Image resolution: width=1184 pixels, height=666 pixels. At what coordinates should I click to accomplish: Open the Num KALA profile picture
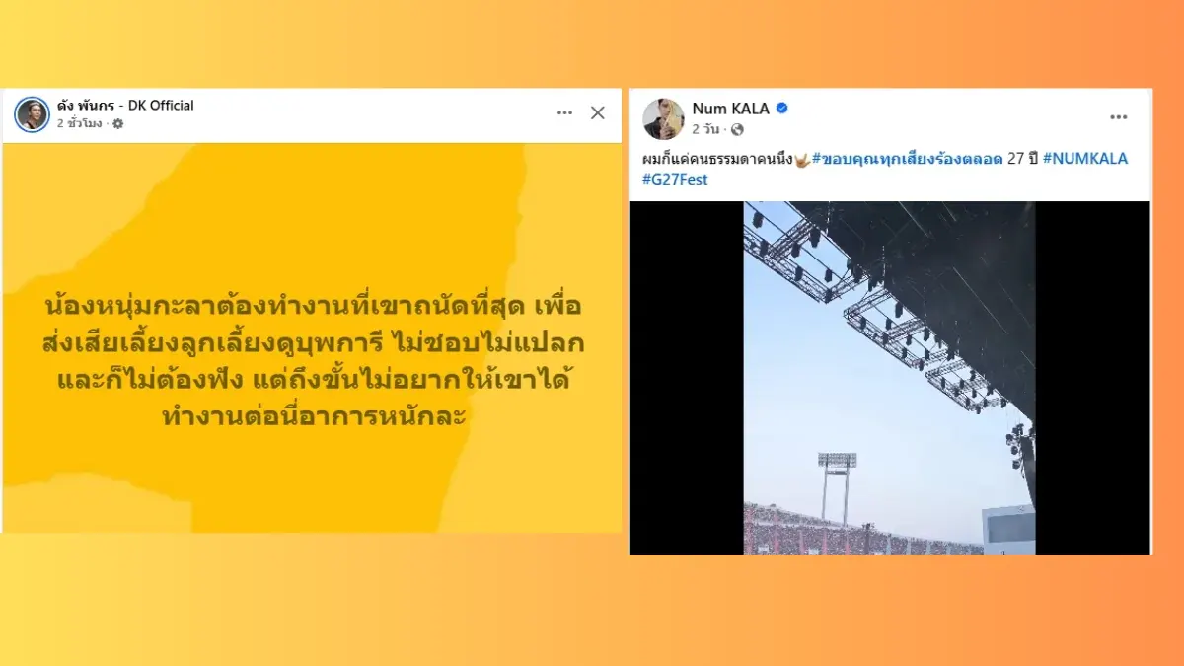point(663,118)
